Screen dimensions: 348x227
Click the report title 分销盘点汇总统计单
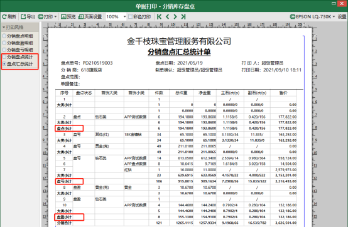(179, 52)
